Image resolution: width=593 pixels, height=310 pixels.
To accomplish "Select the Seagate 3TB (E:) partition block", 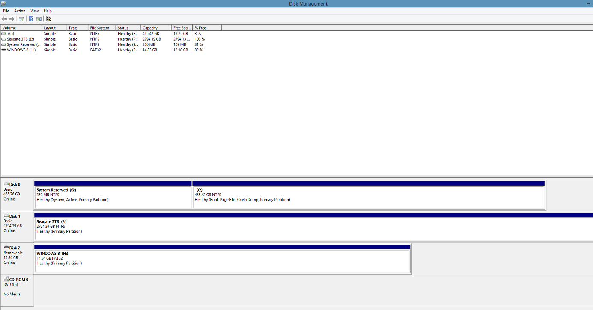I will [313, 227].
